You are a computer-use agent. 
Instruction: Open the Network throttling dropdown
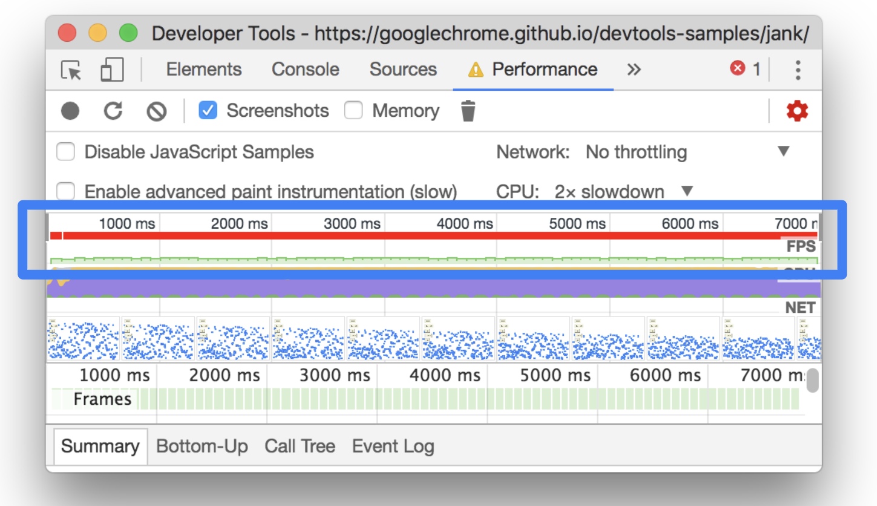pyautogui.click(x=688, y=151)
